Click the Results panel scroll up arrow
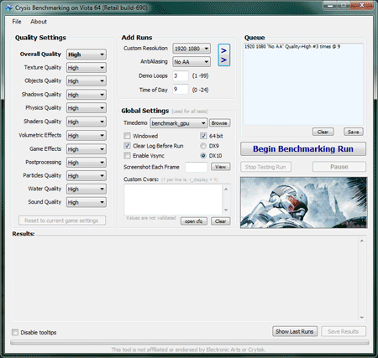The height and width of the screenshot is (358, 378). point(362,241)
